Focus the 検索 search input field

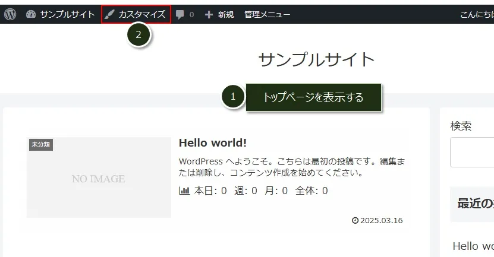tap(473, 153)
